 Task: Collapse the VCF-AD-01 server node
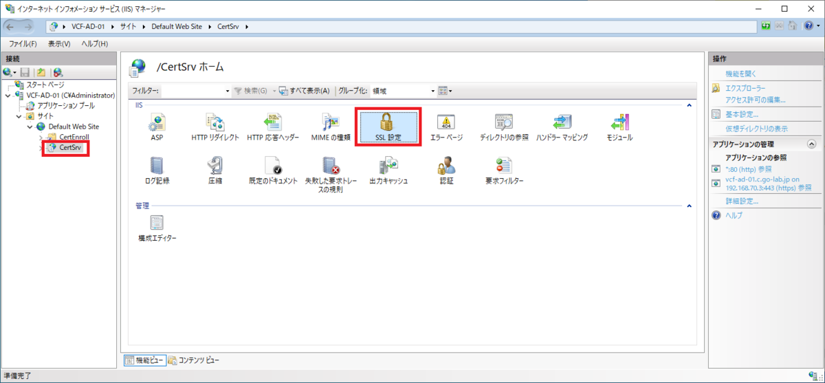click(8, 96)
